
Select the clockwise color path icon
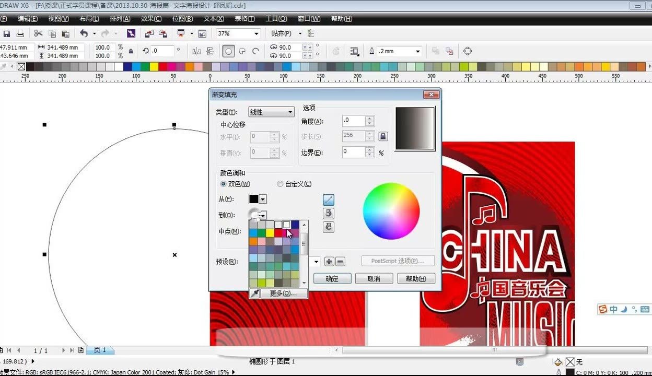[329, 227]
